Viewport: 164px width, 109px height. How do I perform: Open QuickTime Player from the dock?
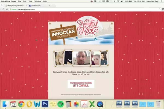tap(100, 104)
